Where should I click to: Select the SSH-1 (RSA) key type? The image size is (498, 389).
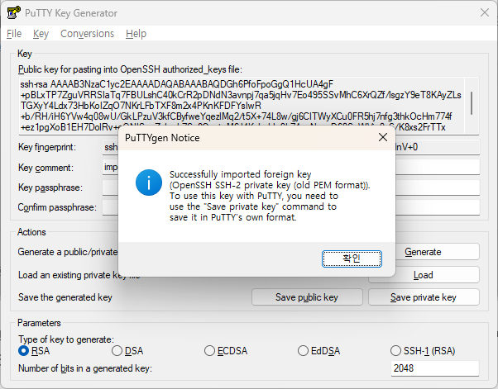423,351
